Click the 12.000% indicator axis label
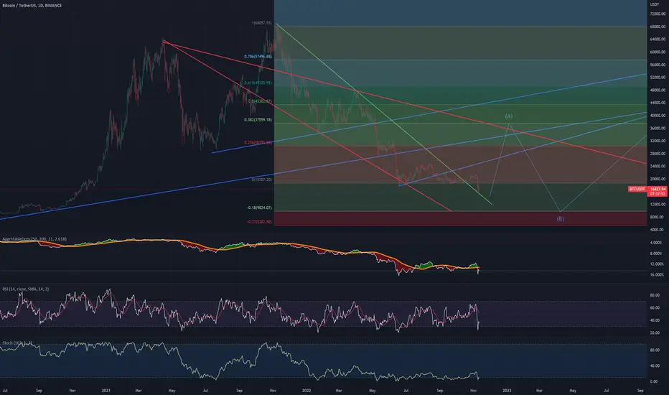 point(656,264)
